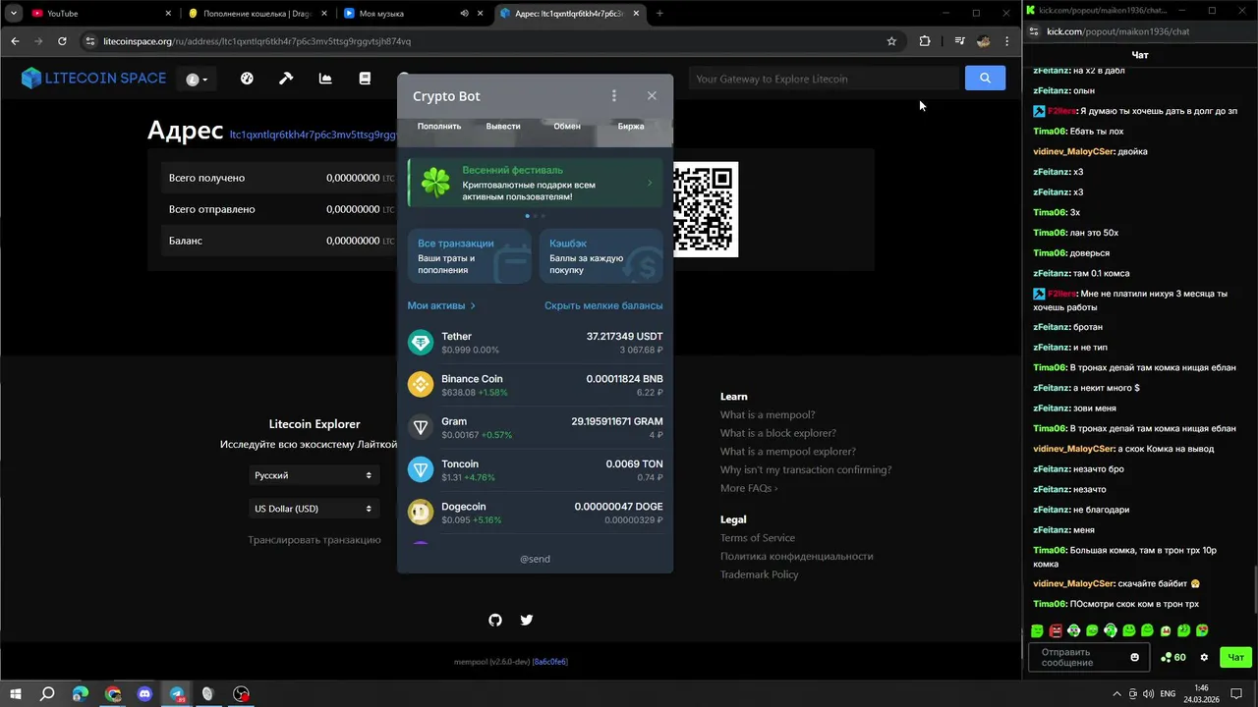
Task: Open the media control icon in Chrome toolbar
Action: coord(959,41)
